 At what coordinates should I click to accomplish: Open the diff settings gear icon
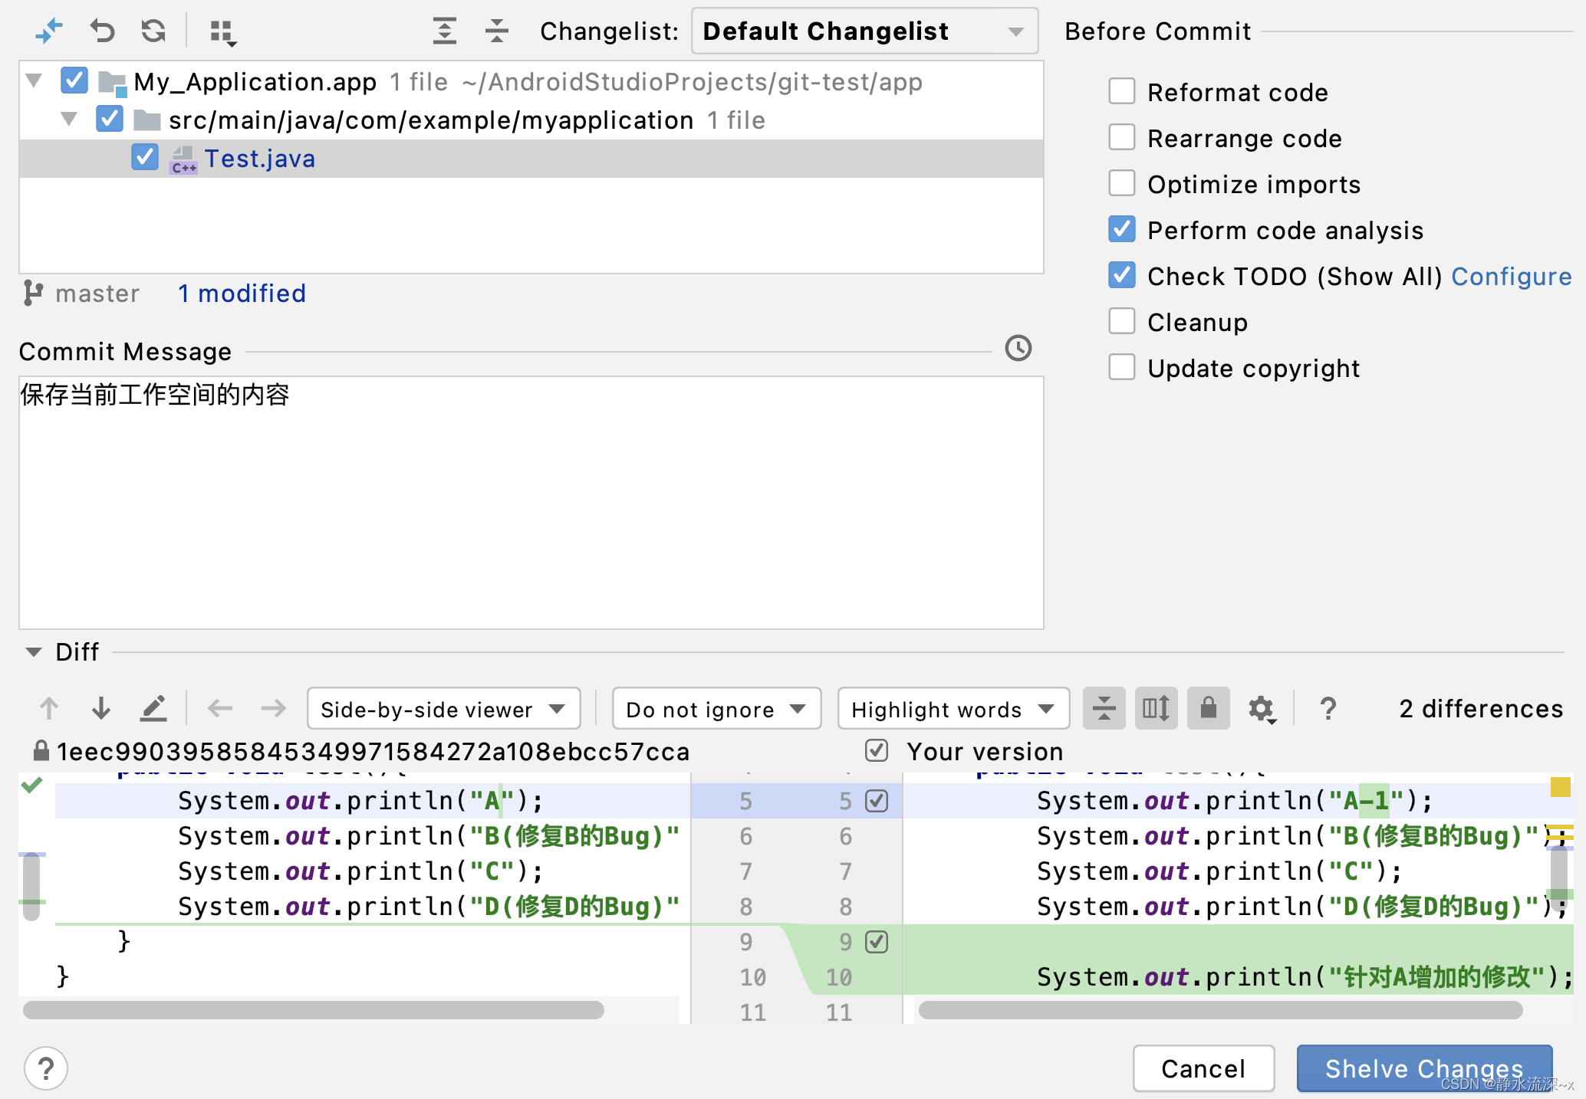[x=1261, y=708]
